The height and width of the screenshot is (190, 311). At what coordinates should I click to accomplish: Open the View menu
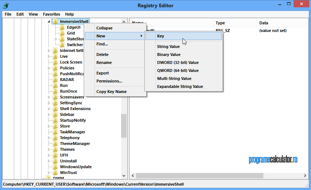point(33,14)
